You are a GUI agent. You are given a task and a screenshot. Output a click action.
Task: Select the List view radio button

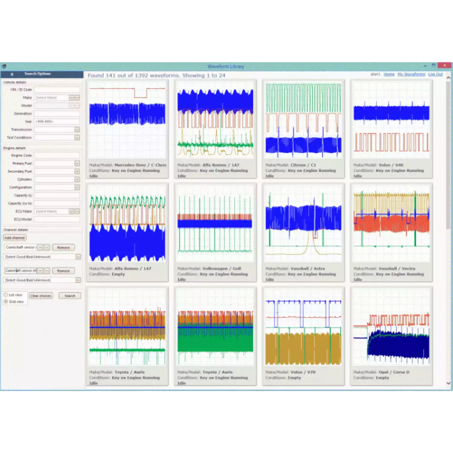point(6,295)
